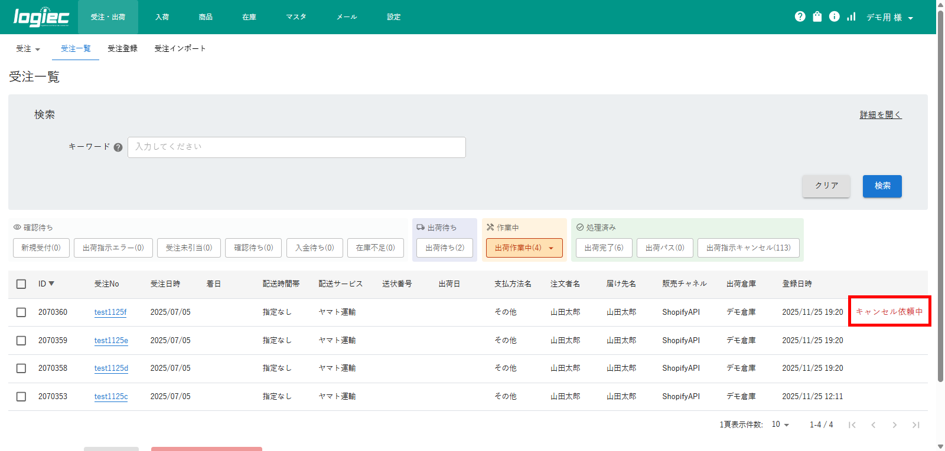Click the keyword search input field

point(296,147)
